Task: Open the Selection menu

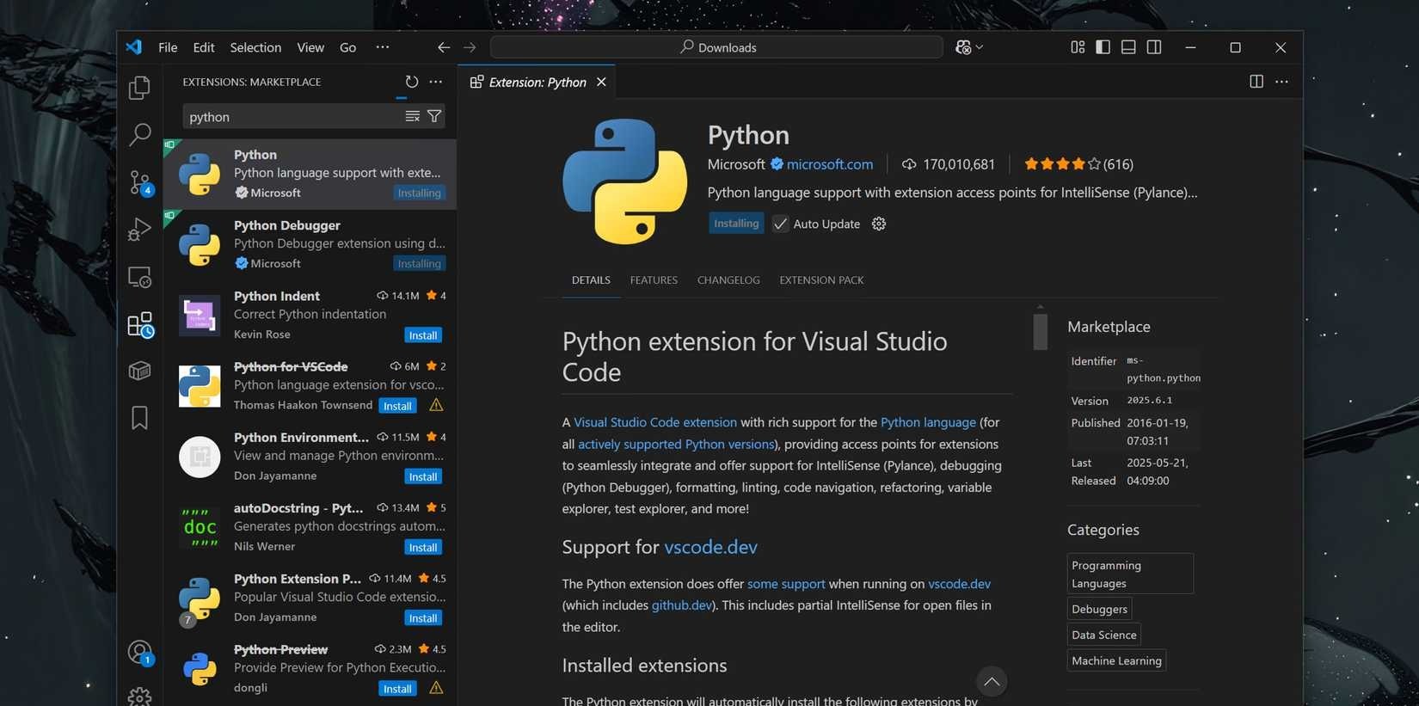Action: 255,47
